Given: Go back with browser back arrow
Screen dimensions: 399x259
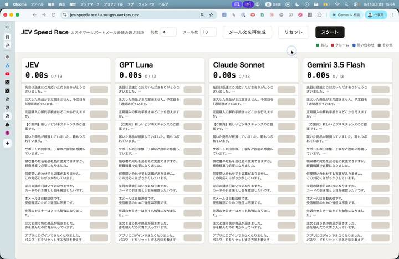Looking at the screenshot, I should point(34,15).
